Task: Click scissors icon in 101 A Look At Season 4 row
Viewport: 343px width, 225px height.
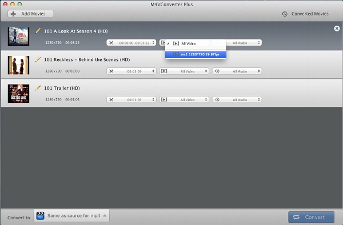Action: [x=111, y=43]
